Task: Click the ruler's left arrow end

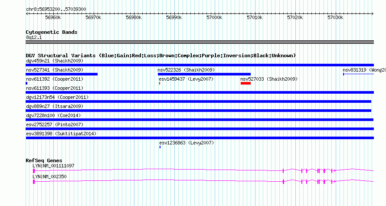Action: pos(27,14)
